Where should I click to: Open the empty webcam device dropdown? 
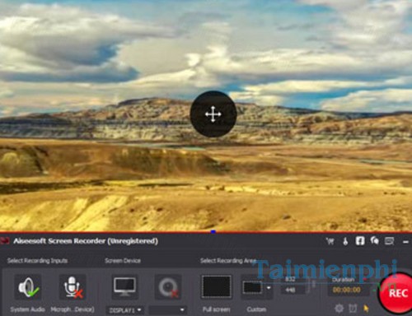[x=167, y=310]
